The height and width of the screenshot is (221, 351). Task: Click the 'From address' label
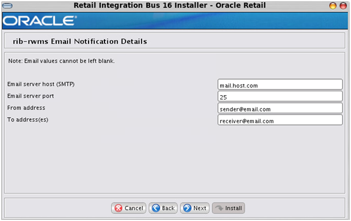pyautogui.click(x=26, y=108)
